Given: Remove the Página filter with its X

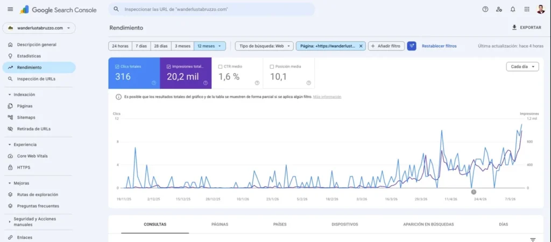Looking at the screenshot, I should (x=361, y=46).
